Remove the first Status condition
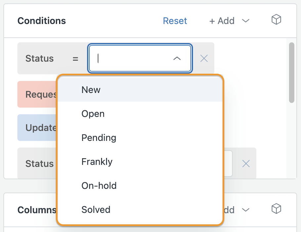Screen dimensions: 301x232 click(204, 58)
